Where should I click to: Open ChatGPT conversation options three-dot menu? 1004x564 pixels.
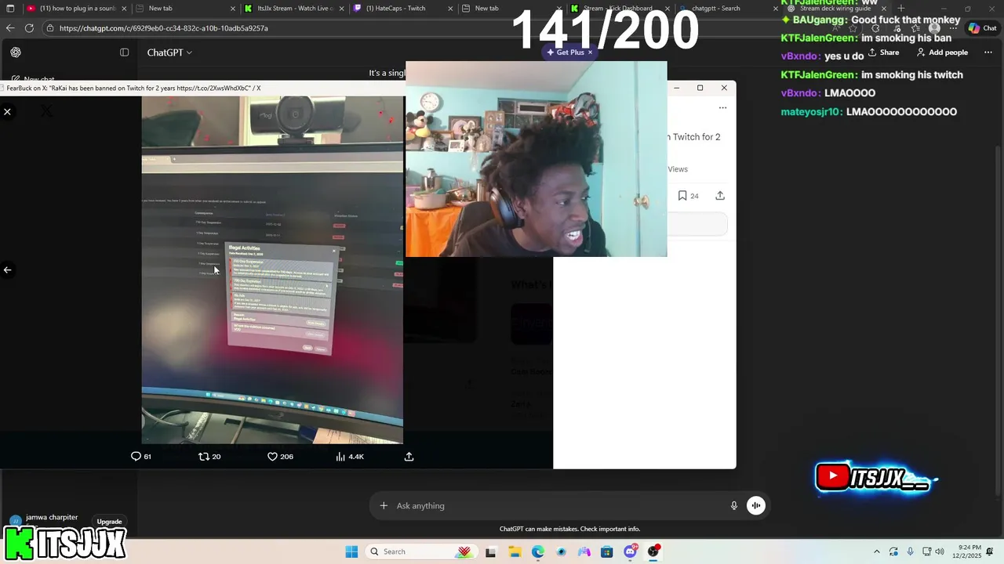point(988,52)
